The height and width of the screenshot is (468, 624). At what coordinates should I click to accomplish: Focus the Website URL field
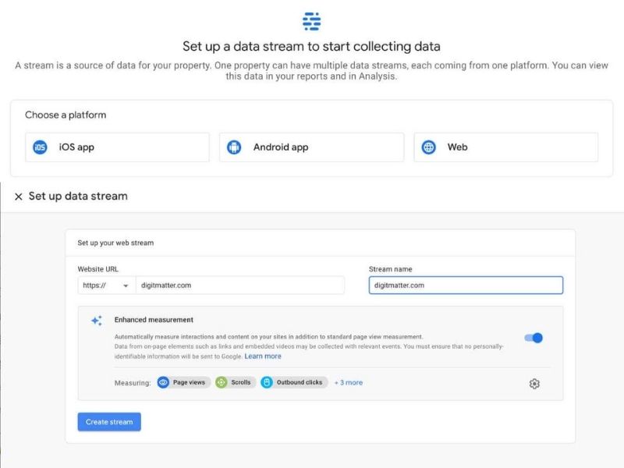click(x=240, y=285)
